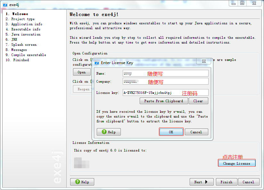This screenshot has width=264, height=190.
Task: Close the exe4j main window
Action: click(x=254, y=4)
